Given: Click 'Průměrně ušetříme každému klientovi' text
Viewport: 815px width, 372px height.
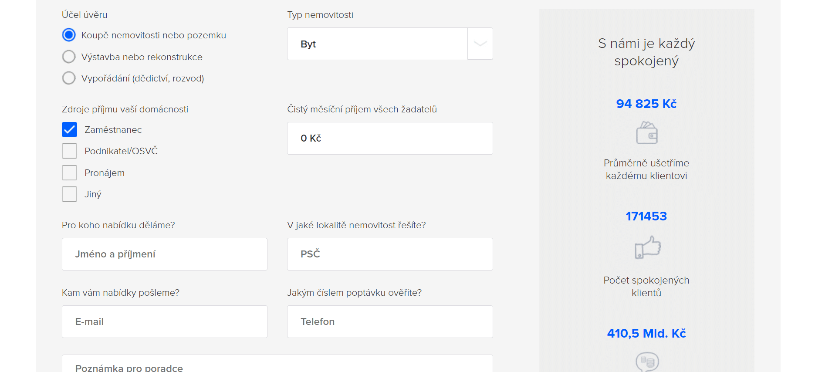Looking at the screenshot, I should point(646,169).
